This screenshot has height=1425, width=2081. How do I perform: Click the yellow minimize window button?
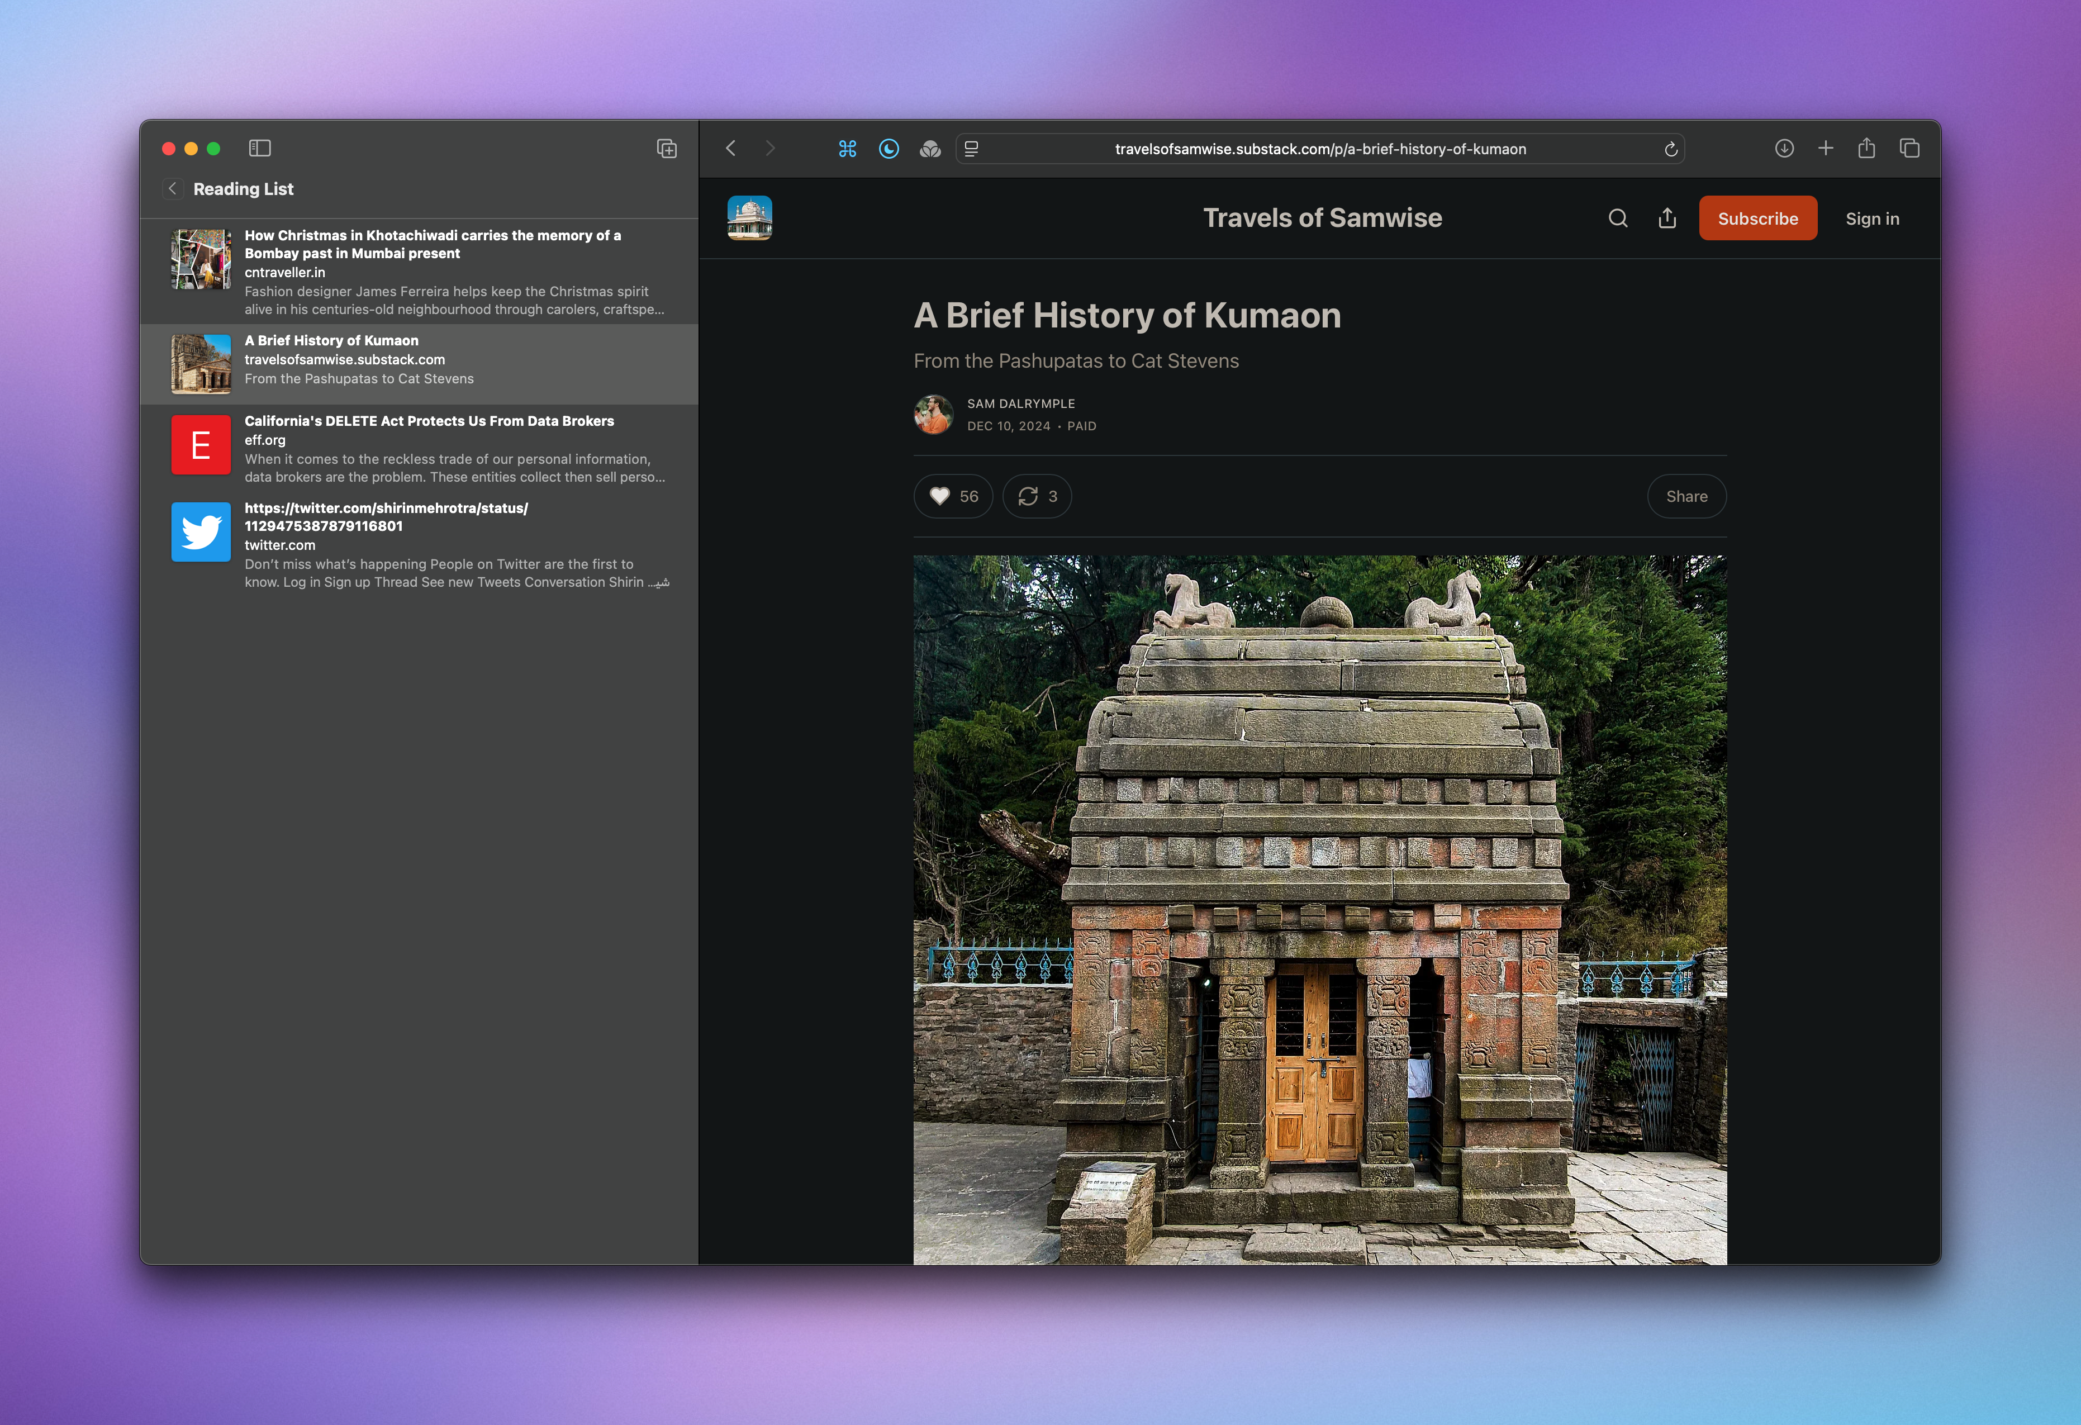click(191, 149)
